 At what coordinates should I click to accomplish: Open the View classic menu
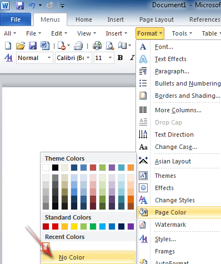(x=87, y=33)
